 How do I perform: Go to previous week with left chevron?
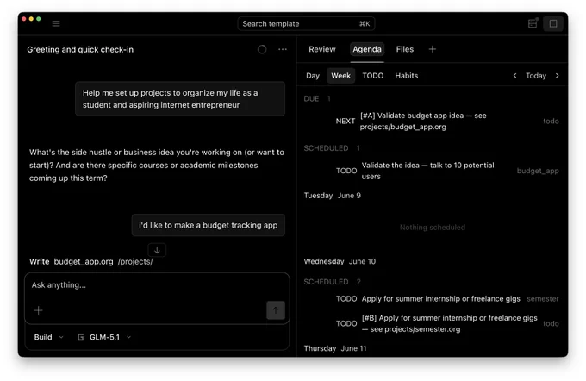tap(514, 76)
